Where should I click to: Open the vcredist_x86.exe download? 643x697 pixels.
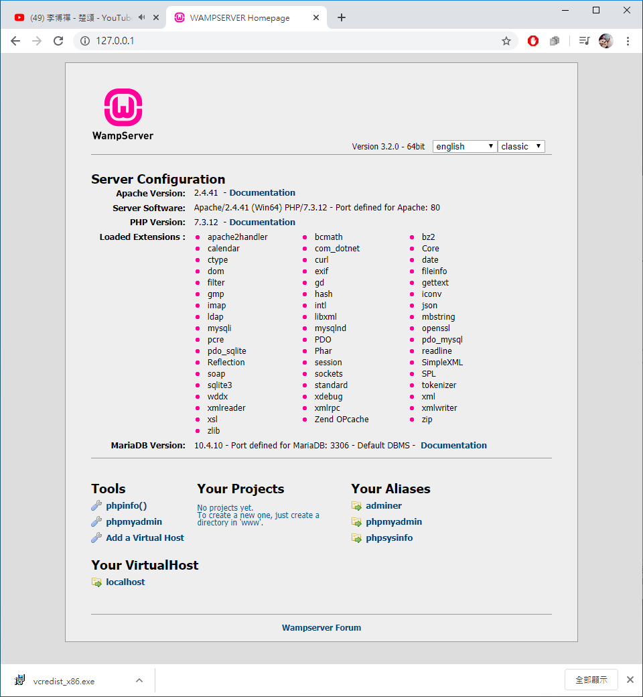coord(64,681)
